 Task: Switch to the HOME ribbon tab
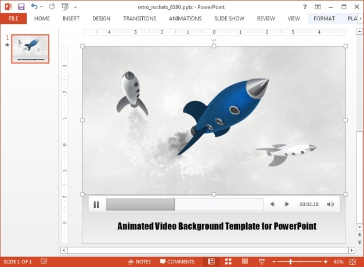[x=42, y=19]
